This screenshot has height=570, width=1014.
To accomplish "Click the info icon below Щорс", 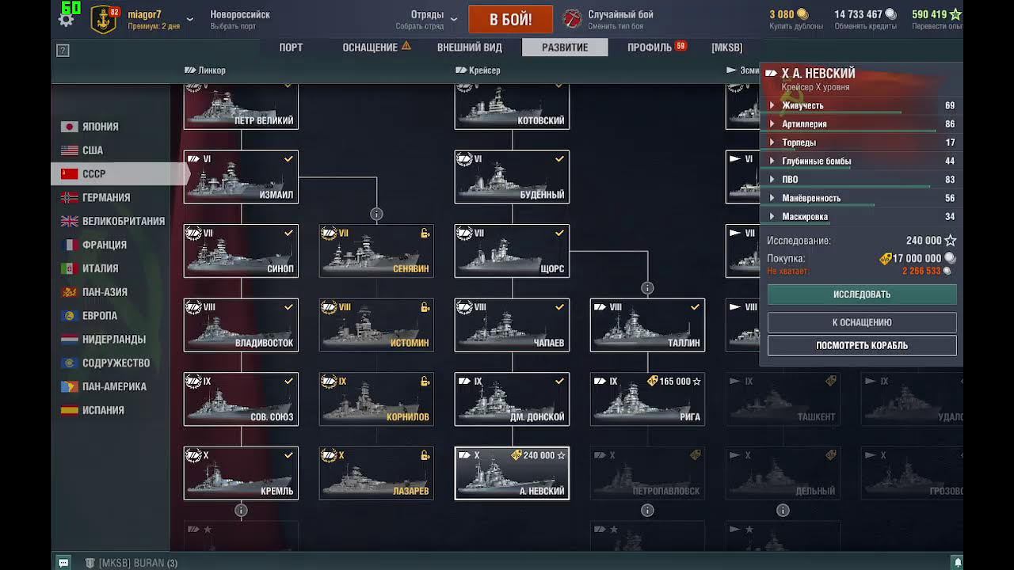I will tap(647, 288).
